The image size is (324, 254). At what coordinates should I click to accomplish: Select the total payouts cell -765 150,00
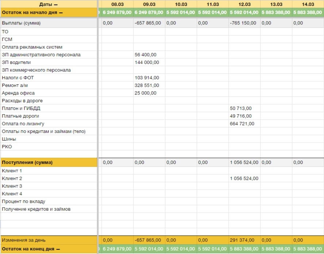243,23
